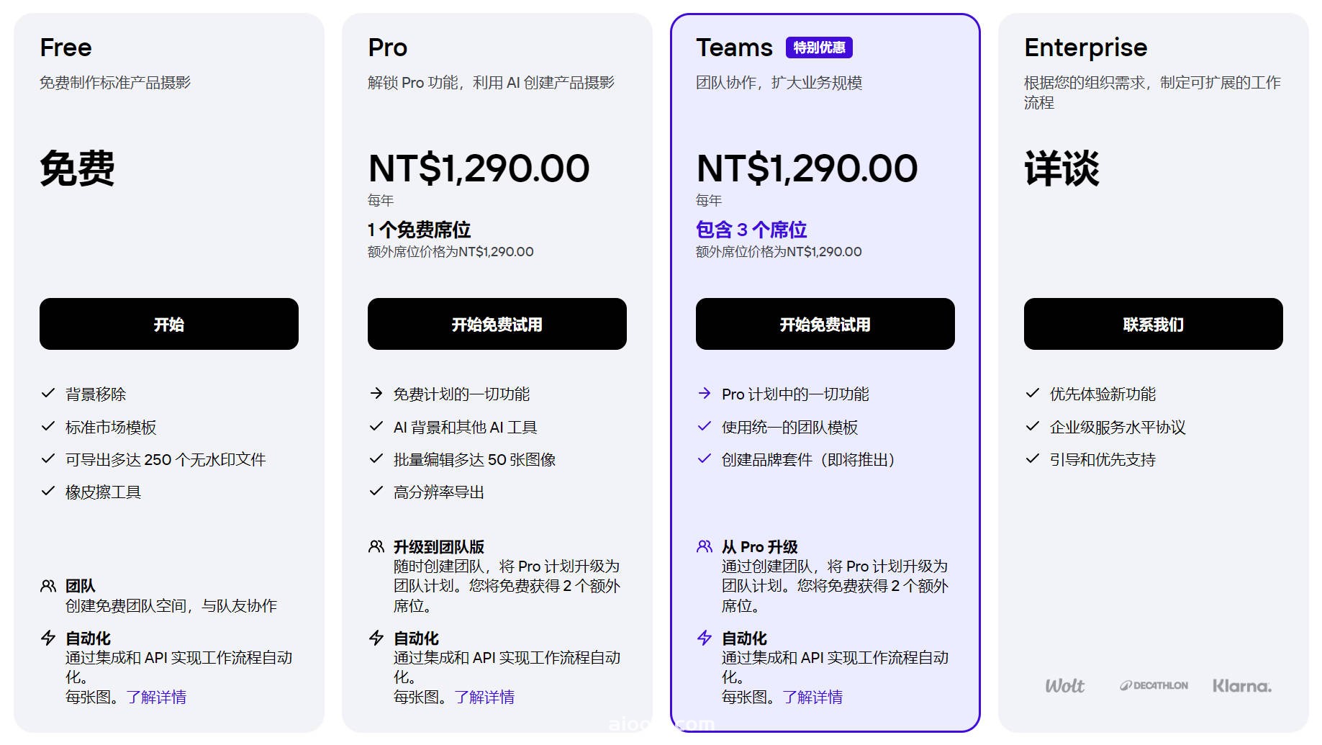
Task: Click the lightning automation icon in Pro plan
Action: coord(376,638)
